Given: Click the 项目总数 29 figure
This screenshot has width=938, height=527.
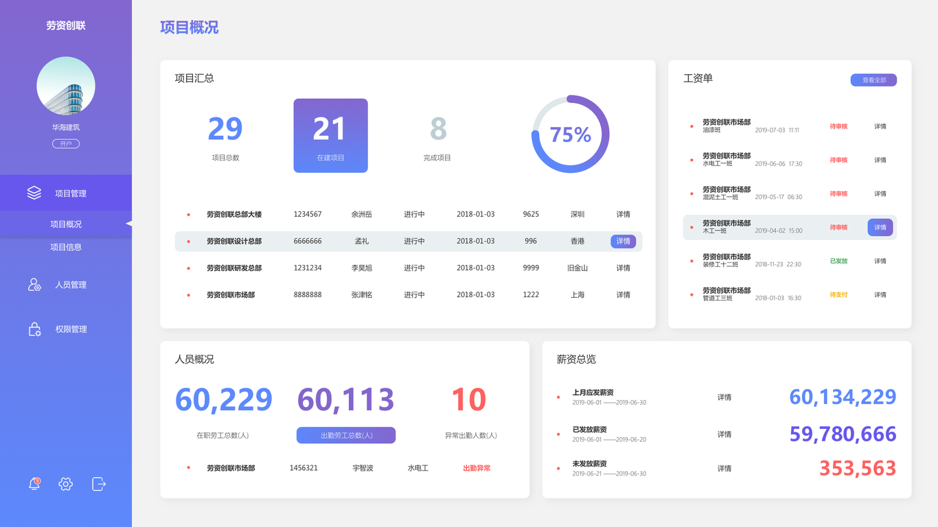Looking at the screenshot, I should tap(225, 129).
